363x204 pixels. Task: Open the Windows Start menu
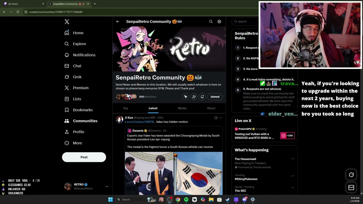110,199
